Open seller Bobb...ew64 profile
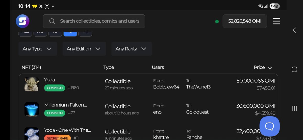The width and height of the screenshot is (303, 140). pos(166,87)
